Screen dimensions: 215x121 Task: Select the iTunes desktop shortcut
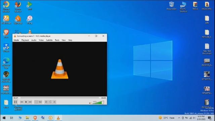[x=30, y=20]
